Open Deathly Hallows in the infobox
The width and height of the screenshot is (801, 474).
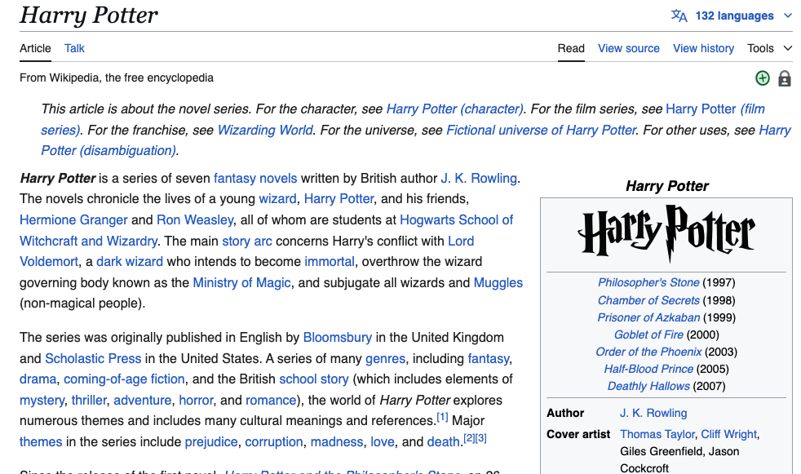[648, 387]
